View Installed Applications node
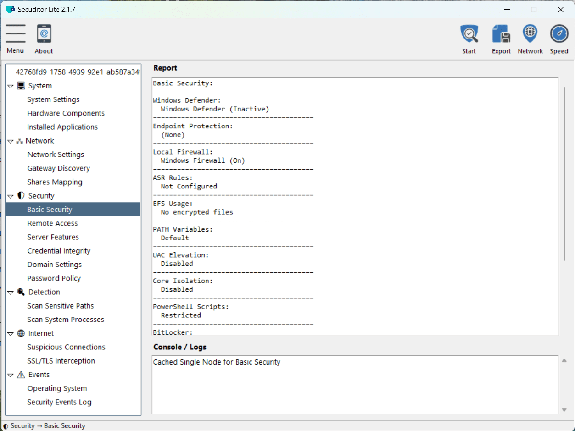Screen dimensions: 575x431 click(62, 127)
